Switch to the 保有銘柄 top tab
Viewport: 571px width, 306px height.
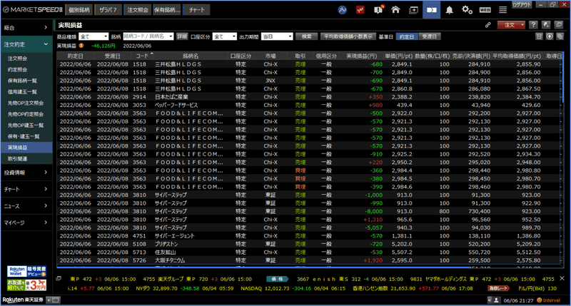coord(167,10)
